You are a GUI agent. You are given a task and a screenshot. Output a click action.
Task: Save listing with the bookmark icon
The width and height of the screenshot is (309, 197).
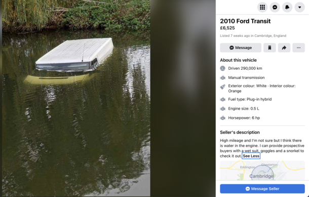(x=269, y=47)
